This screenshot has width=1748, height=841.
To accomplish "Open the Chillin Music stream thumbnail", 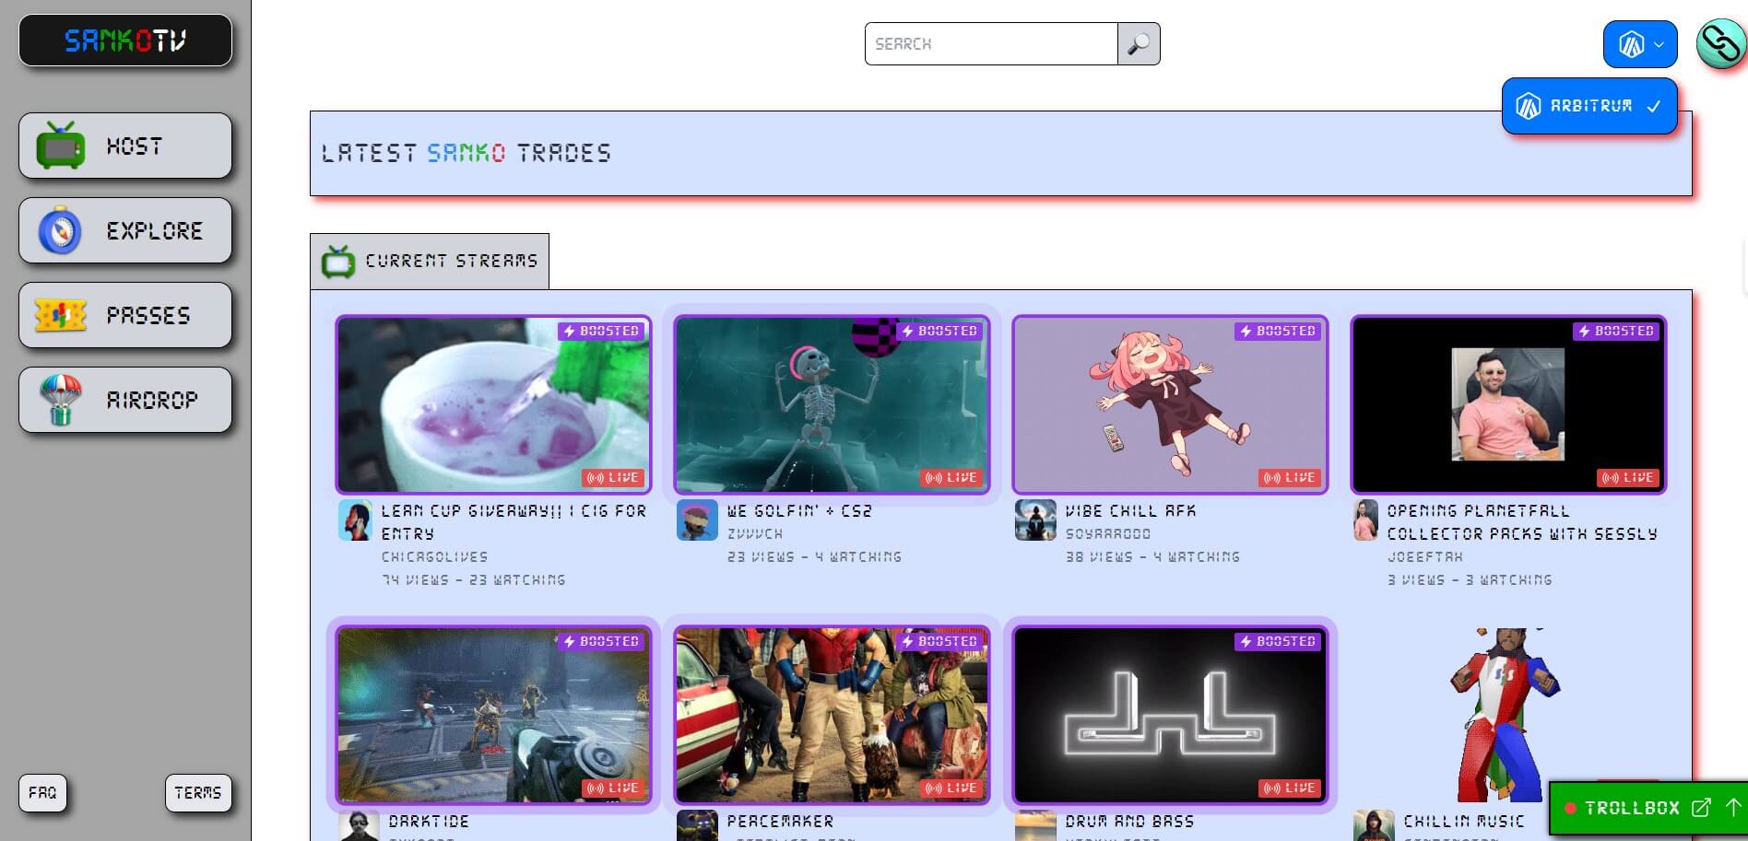I will [1509, 715].
